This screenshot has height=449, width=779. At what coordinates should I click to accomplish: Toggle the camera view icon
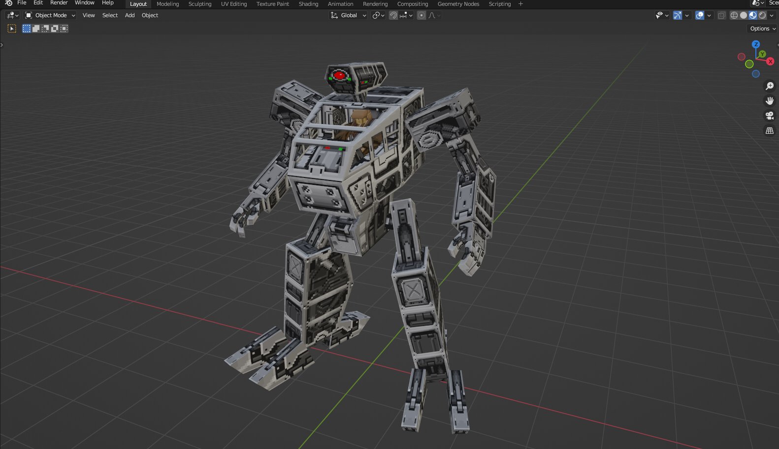click(x=770, y=116)
